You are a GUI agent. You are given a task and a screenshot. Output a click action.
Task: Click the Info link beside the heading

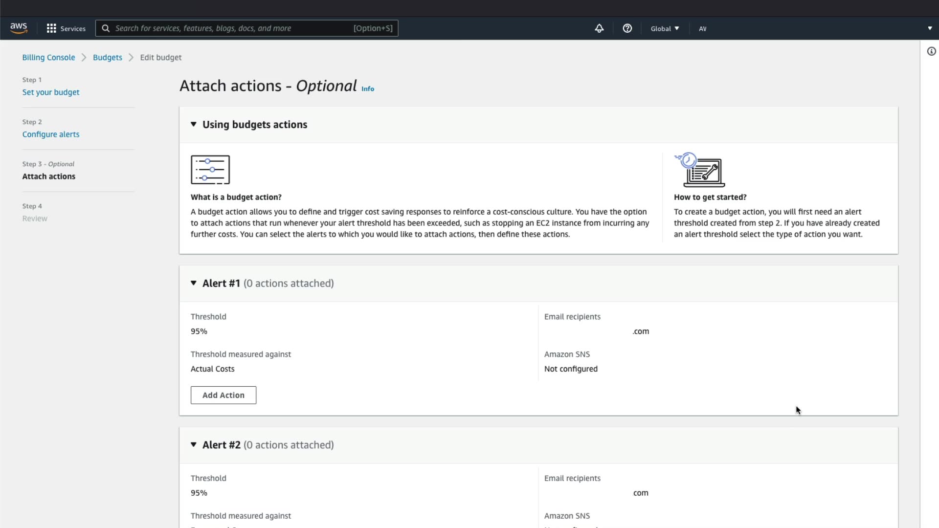368,88
